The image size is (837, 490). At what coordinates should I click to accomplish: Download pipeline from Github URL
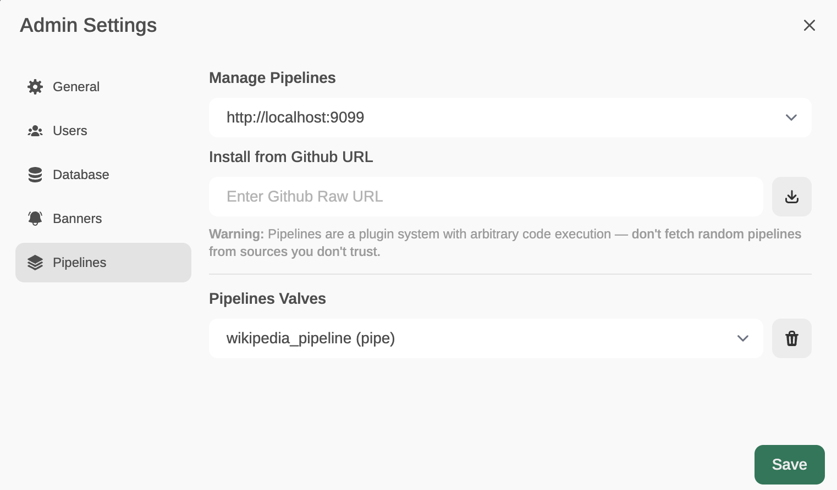tap(792, 197)
